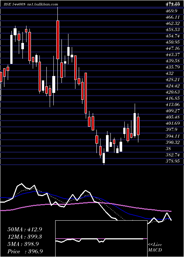Select the 447.16 price axis label
This screenshot has width=184, height=257.
pyautogui.click(x=173, y=48)
